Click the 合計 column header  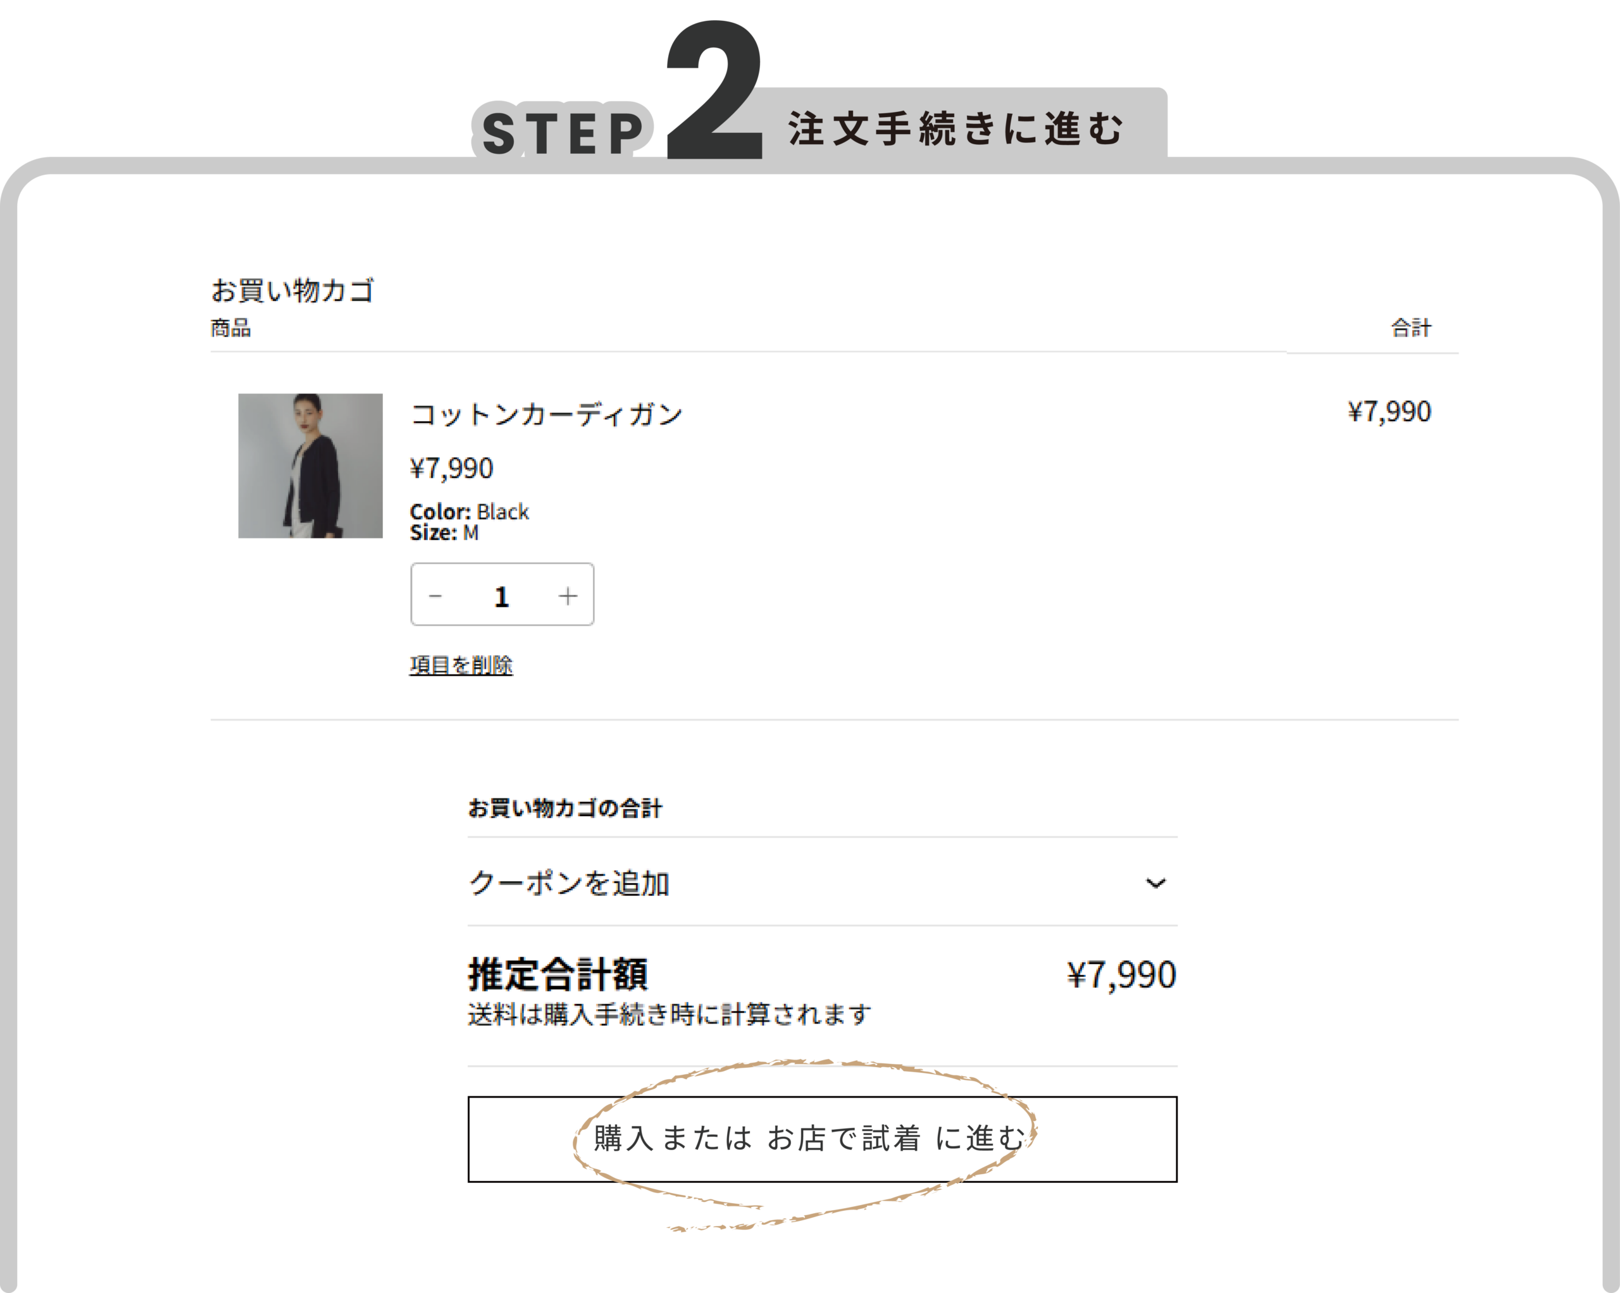tap(1411, 328)
